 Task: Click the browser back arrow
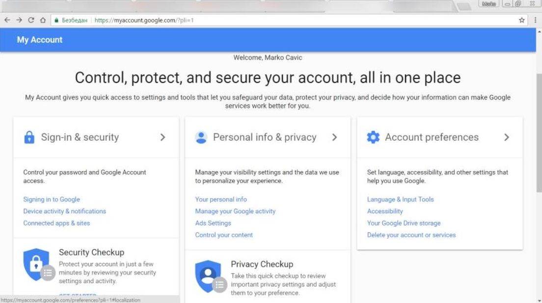coord(7,20)
